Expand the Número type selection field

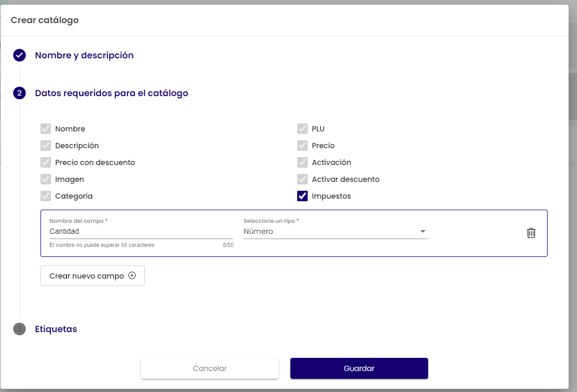[329, 231]
